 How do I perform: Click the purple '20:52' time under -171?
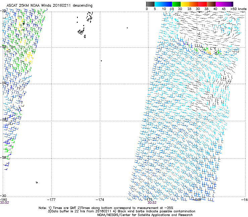tap(152, 203)
